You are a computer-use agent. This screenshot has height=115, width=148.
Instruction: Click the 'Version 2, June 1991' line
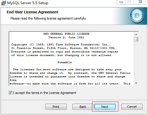point(66,37)
